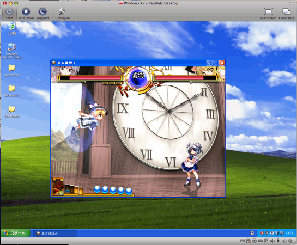Image resolution: width=297 pixels, height=245 pixels.
Task: Click the Shut Down toolbar icon
Action: pyautogui.click(x=26, y=12)
